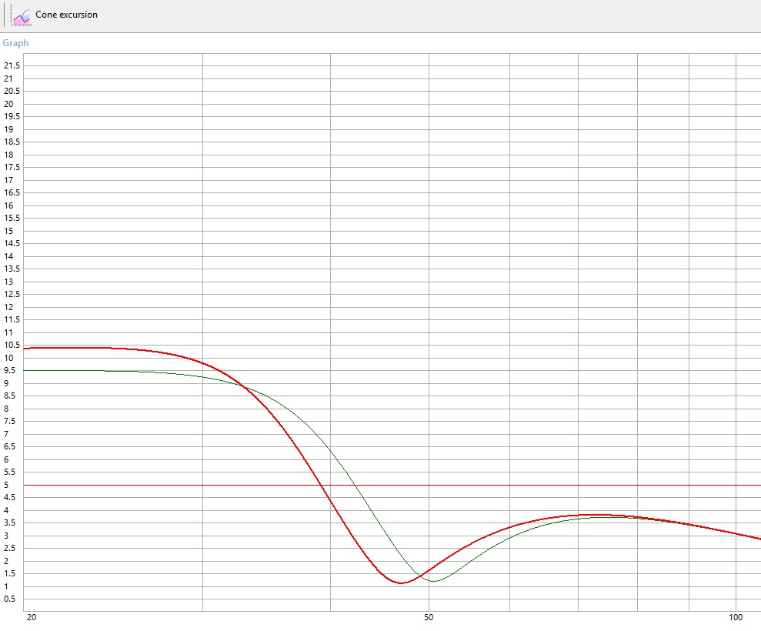Click the Cone excursion title text

click(66, 15)
